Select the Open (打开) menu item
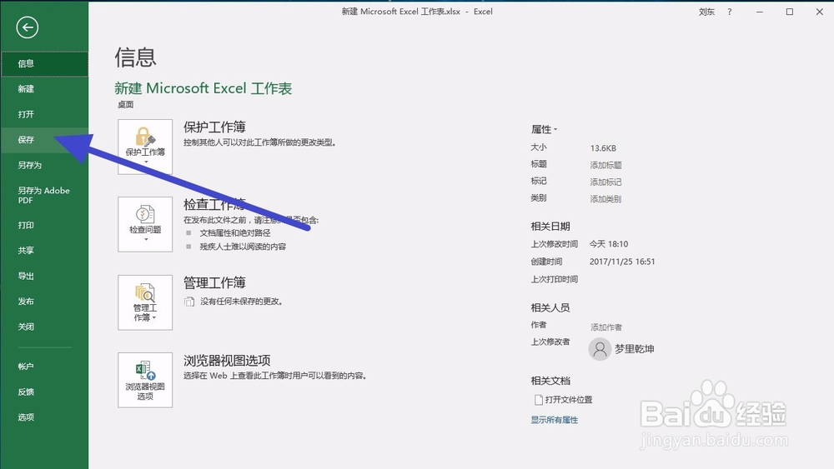Screen dimensions: 834x469 pyautogui.click(x=44, y=114)
